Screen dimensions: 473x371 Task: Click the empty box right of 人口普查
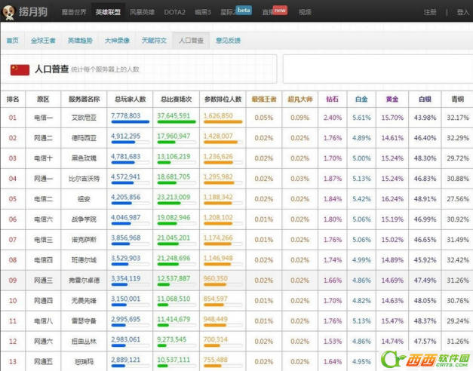pyautogui.click(x=375, y=69)
